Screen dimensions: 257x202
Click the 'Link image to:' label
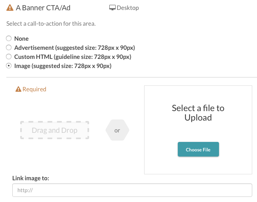coord(30,178)
